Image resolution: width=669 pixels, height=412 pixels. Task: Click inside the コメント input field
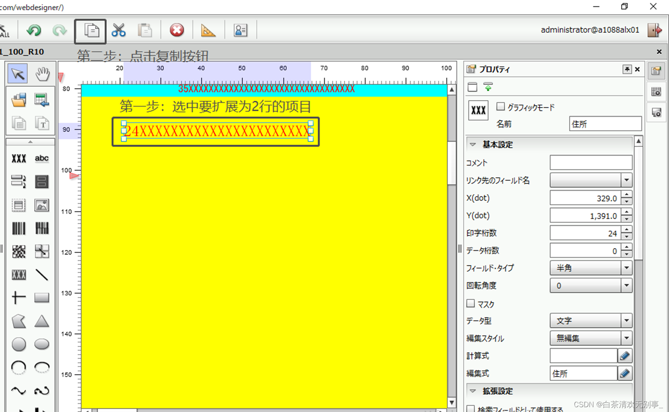(x=590, y=162)
